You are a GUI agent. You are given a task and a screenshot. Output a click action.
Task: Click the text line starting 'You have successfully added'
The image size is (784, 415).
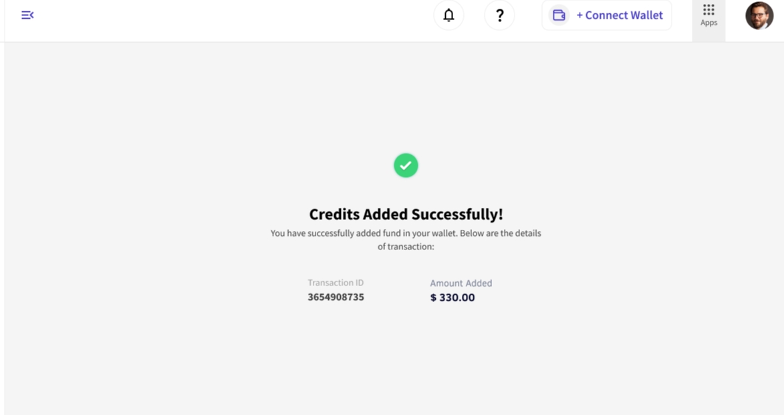tap(406, 233)
